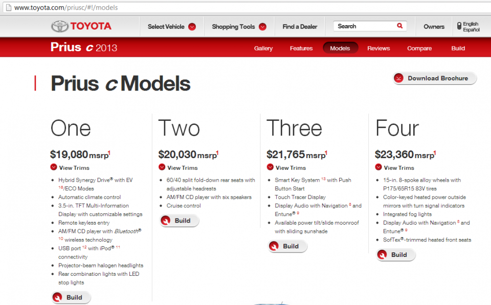Viewport: 491px width, 305px height.
Task: Click the 'Three' model heading
Action: (295, 128)
